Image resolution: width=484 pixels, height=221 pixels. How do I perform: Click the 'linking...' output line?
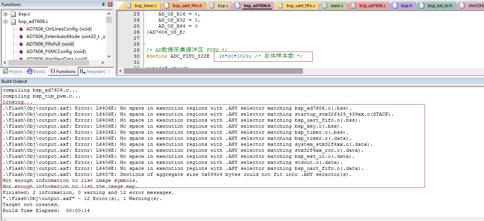(18, 102)
